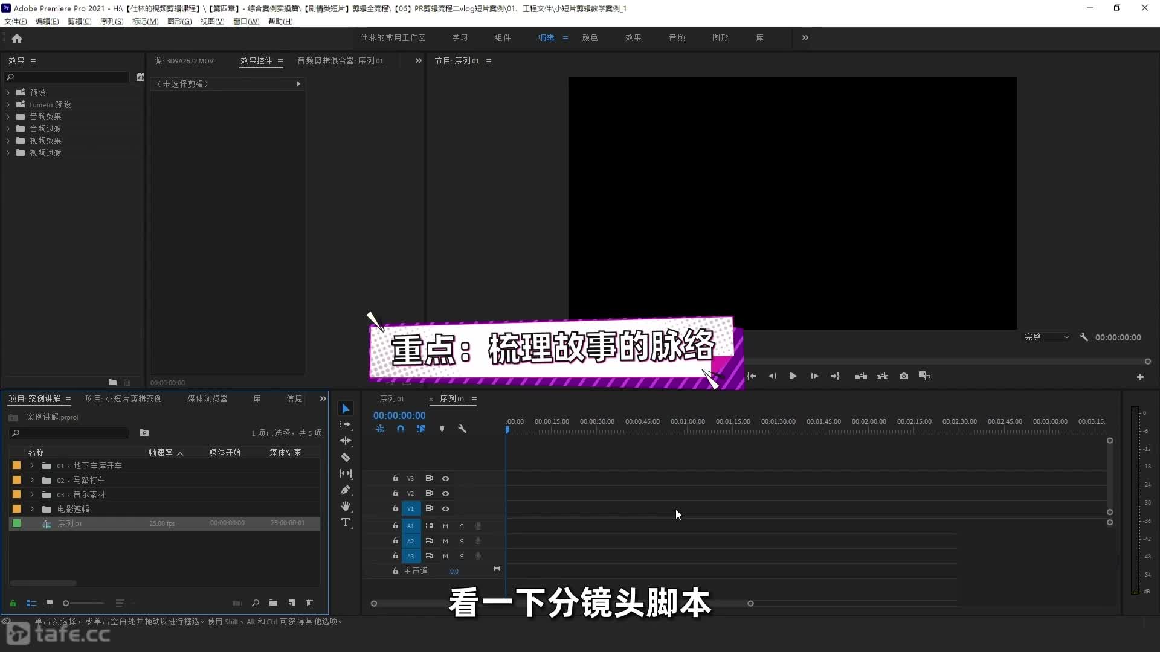Show more workspaces chevron
Screen dimensions: 1160x652
tap(805, 37)
